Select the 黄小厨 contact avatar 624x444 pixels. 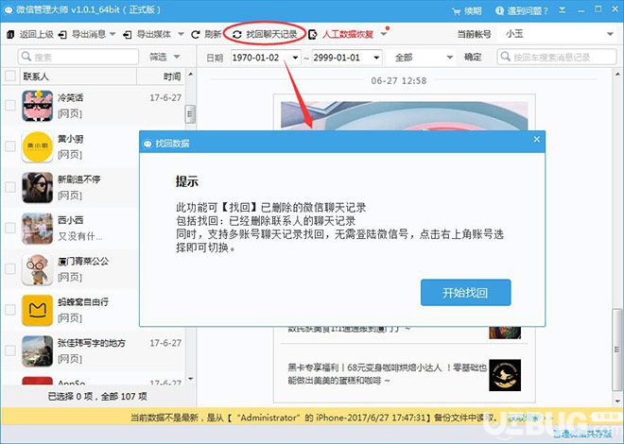coord(38,146)
